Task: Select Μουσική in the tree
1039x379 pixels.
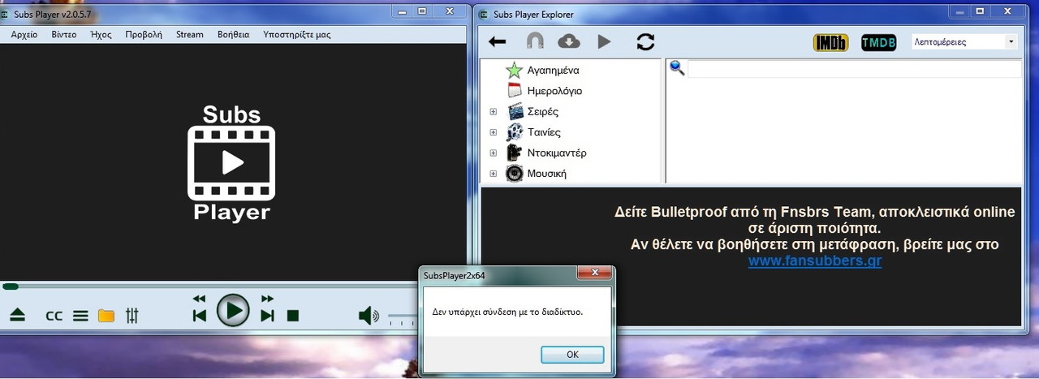Action: coord(547,174)
